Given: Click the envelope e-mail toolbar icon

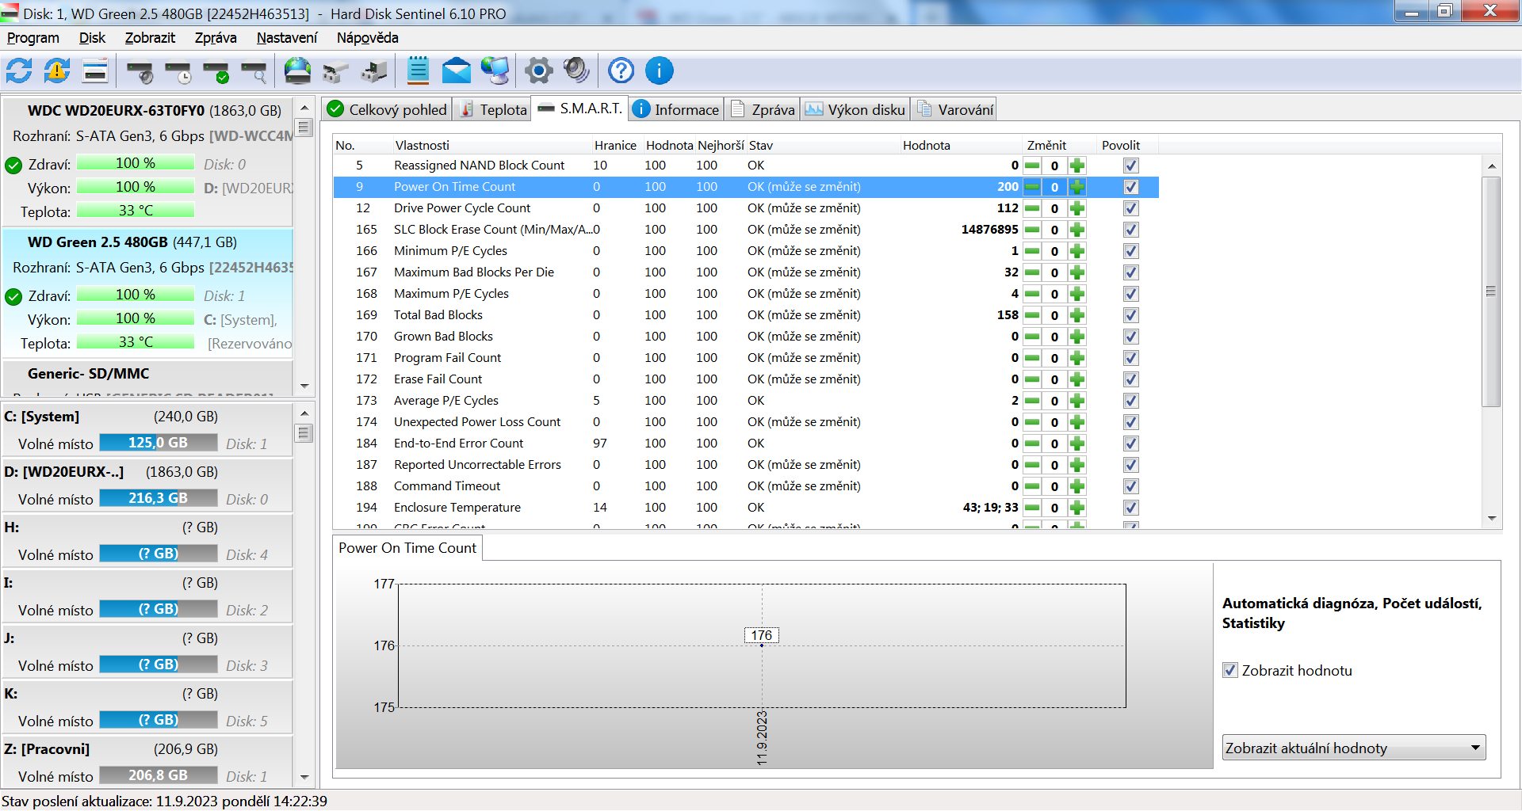Looking at the screenshot, I should [456, 71].
